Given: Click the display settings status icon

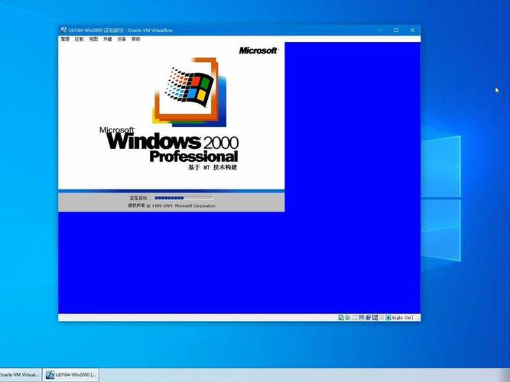Looking at the screenshot, I should click(x=375, y=318).
